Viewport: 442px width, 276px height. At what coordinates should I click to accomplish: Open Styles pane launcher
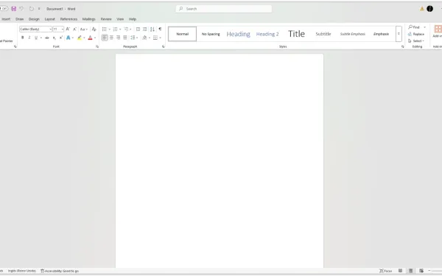(402, 47)
